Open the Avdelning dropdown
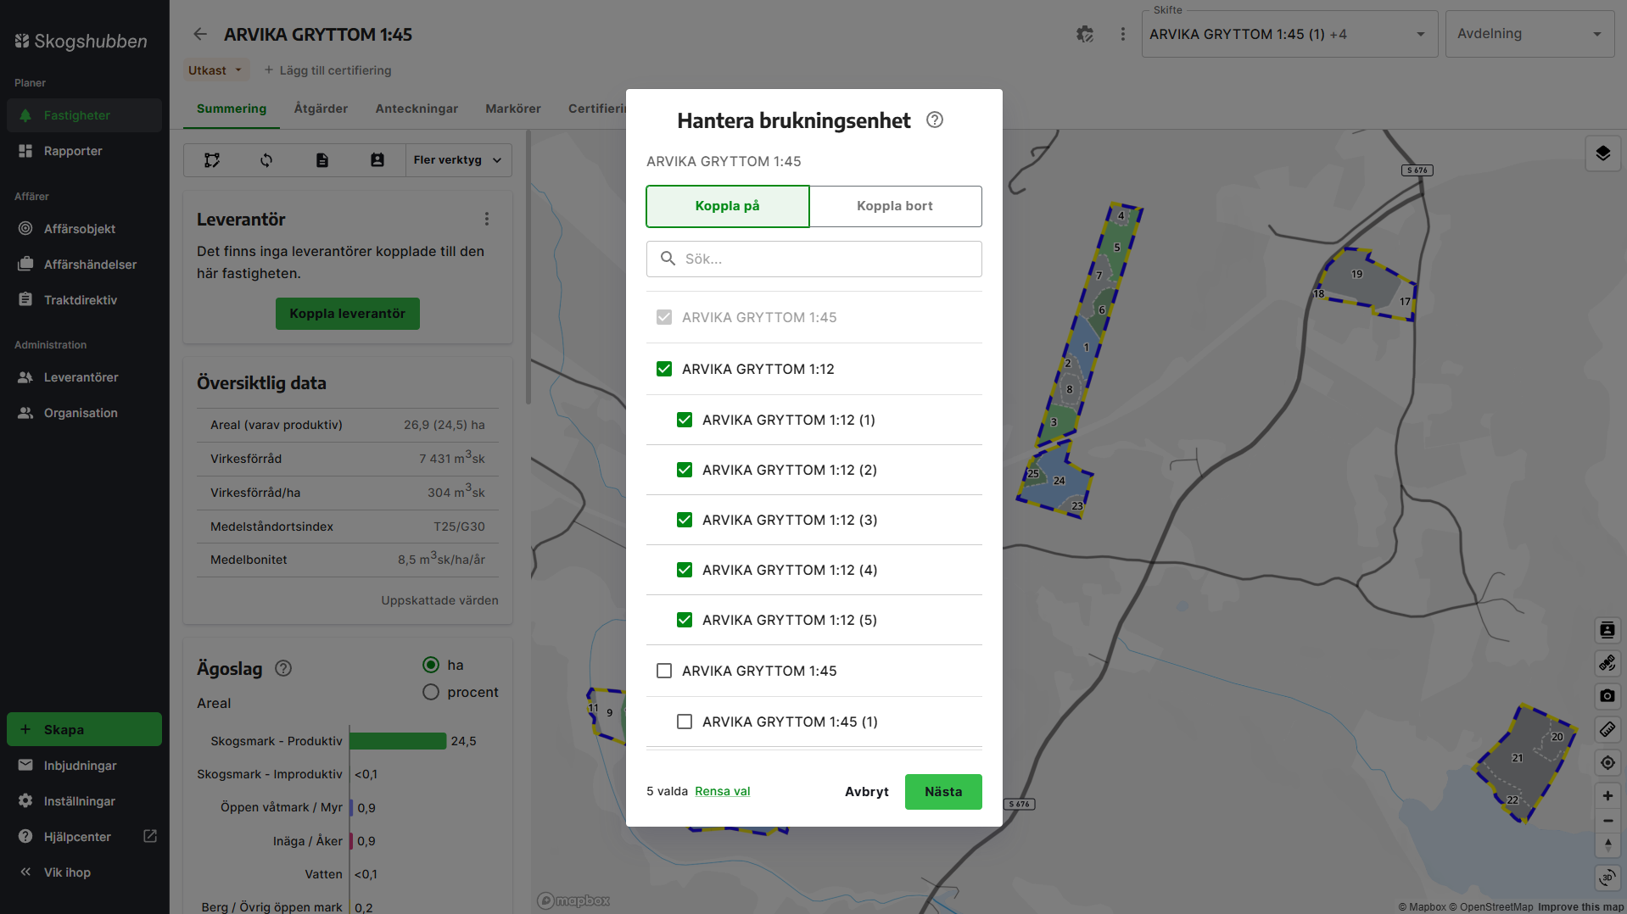The width and height of the screenshot is (1627, 914). [x=1529, y=35]
